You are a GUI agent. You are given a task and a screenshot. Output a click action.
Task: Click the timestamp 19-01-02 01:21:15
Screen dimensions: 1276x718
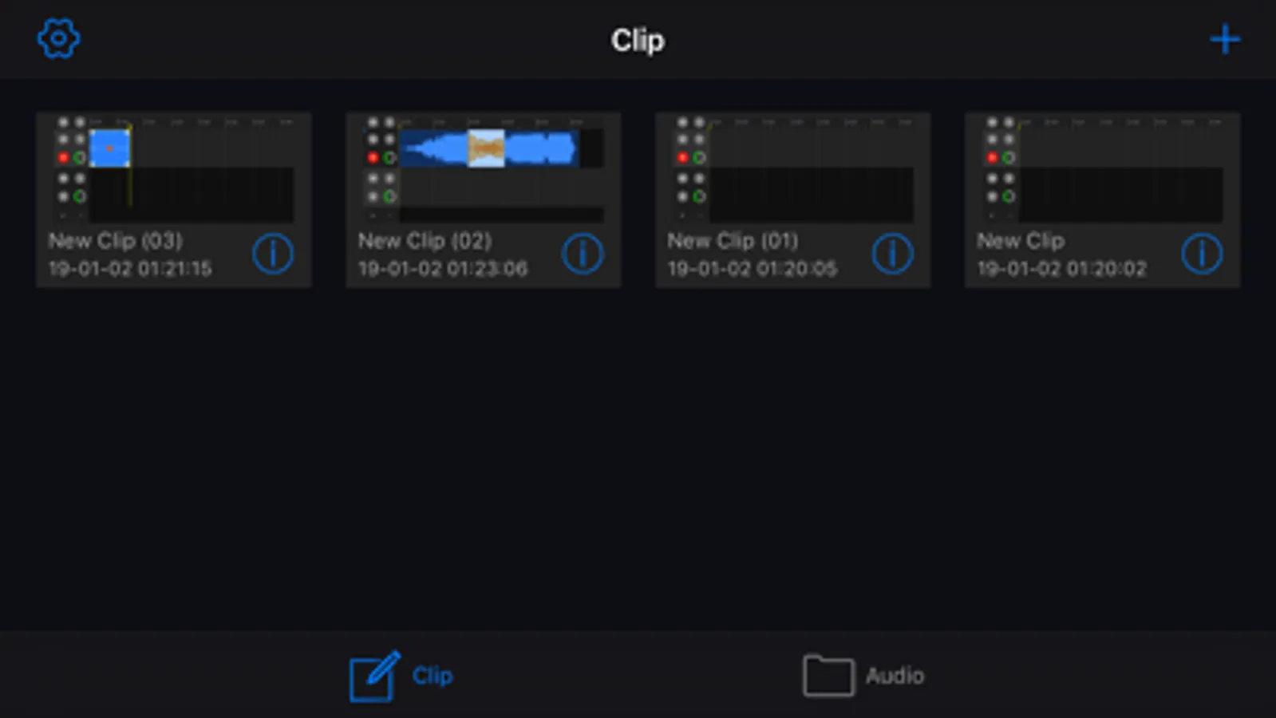130,269
